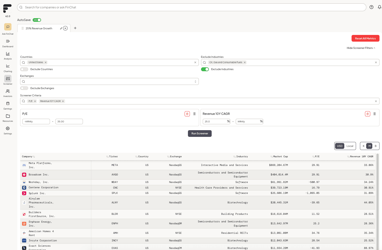The width and height of the screenshot is (382, 250).
Task: Sort table by Company column
Action: click(28, 156)
